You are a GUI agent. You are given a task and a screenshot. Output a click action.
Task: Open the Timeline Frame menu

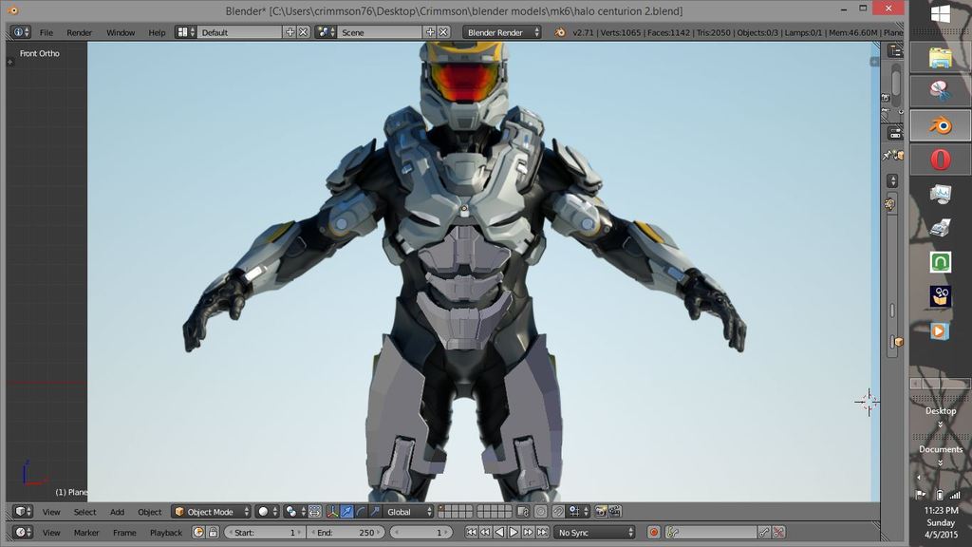(x=124, y=533)
